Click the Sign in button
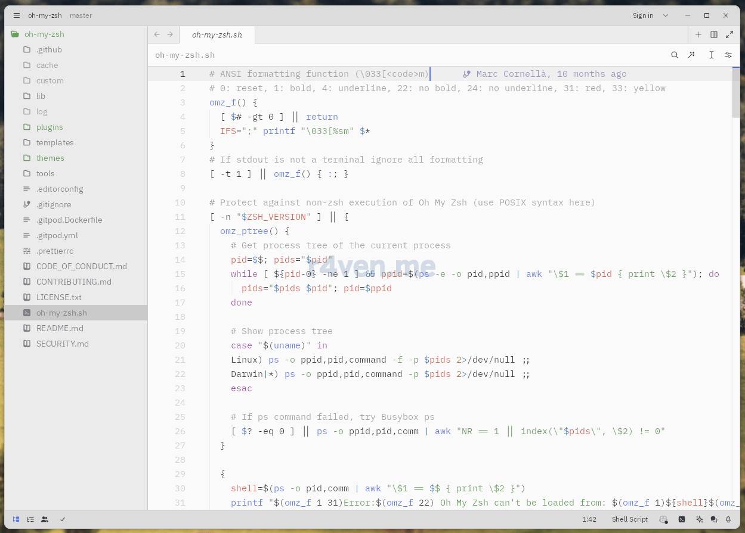The image size is (745, 533). [x=643, y=15]
